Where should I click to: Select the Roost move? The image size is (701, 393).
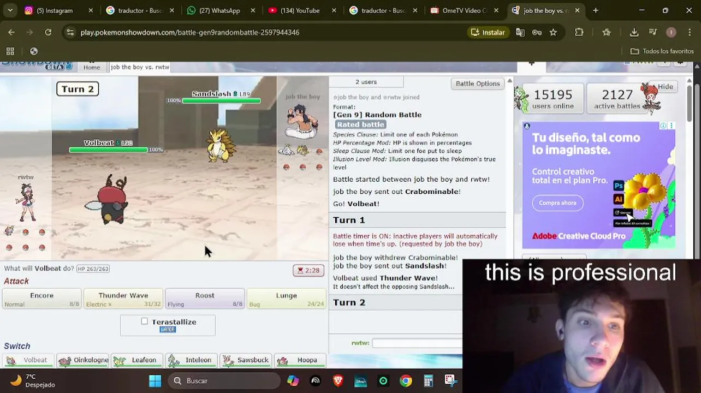[205, 299]
